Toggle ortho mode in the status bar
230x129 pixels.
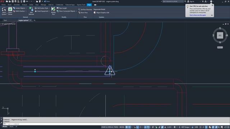coord(138,127)
